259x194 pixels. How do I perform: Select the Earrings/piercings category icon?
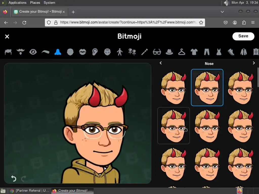click(132, 52)
